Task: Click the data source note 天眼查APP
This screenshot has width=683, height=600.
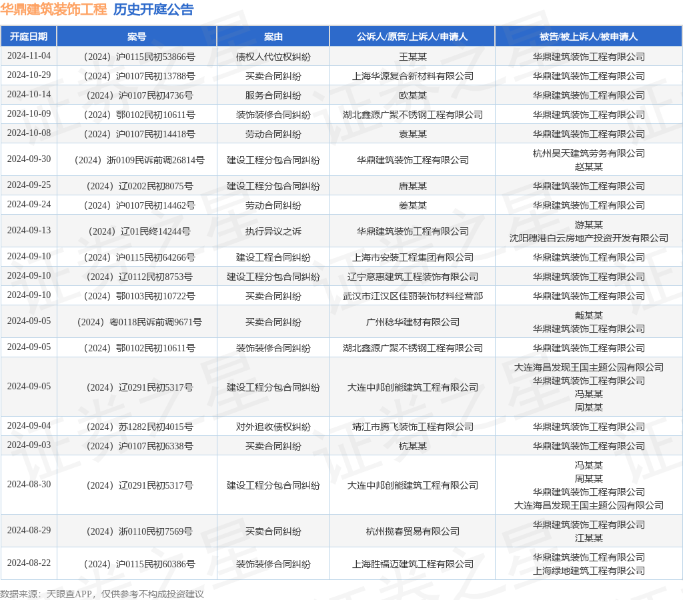Action: 69,595
